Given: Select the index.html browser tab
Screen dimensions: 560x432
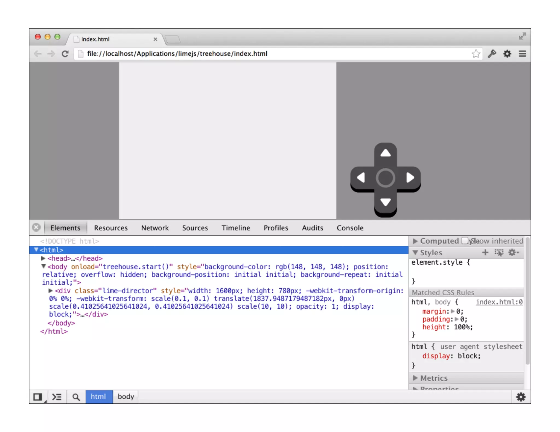Looking at the screenshot, I should 115,39.
